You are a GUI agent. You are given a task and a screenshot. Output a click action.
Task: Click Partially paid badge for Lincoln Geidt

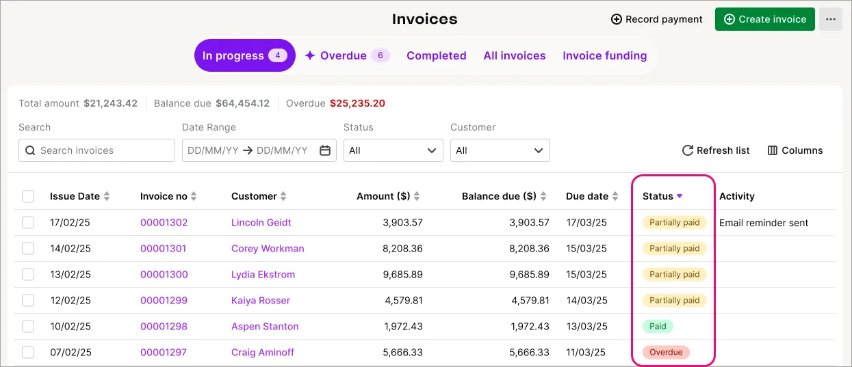click(675, 222)
